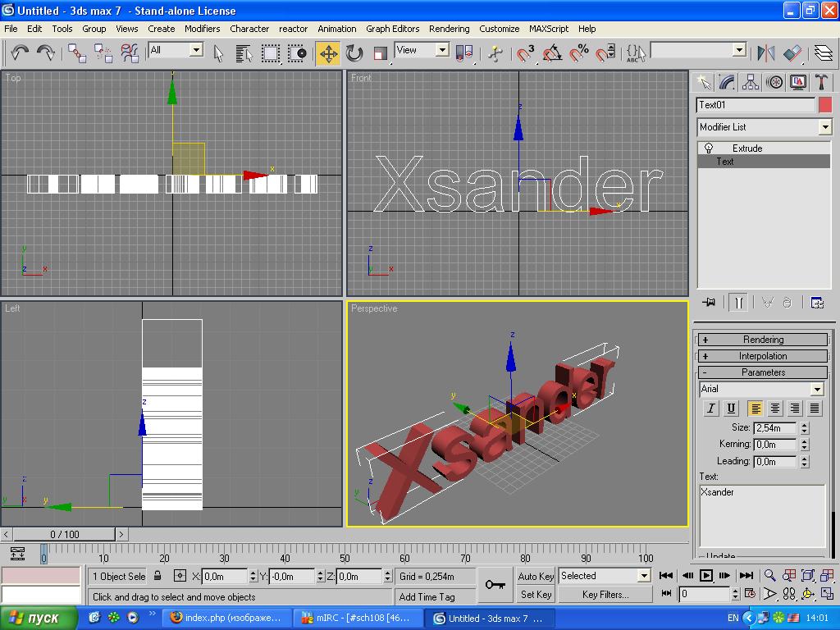This screenshot has height=630, width=840.
Task: Click the red object color swatch
Action: pos(824,105)
